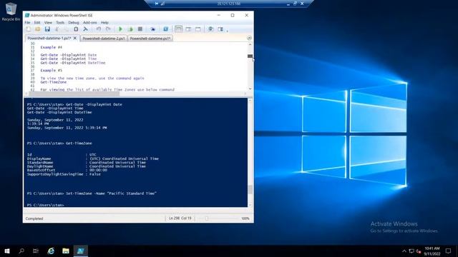Run selection with the toolbar icon
The image size is (458, 257).
coord(130,29)
